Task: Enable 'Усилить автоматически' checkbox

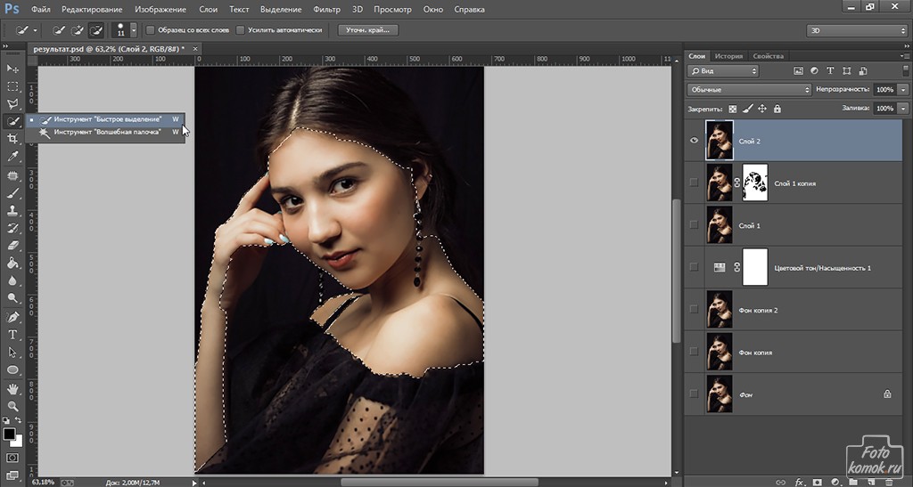Action: pyautogui.click(x=241, y=30)
